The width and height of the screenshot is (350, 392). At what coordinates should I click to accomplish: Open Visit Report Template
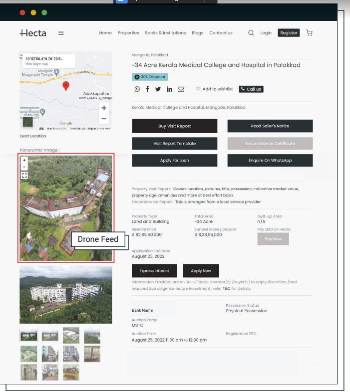174,144
